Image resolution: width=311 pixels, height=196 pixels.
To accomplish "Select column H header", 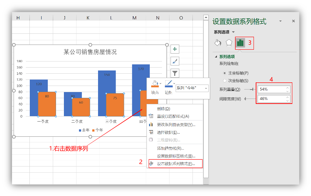I will click(18, 18).
